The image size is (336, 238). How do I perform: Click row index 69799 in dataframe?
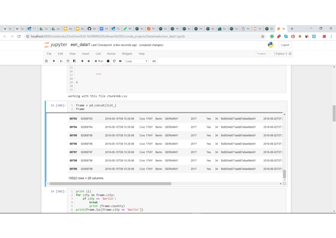point(73,169)
